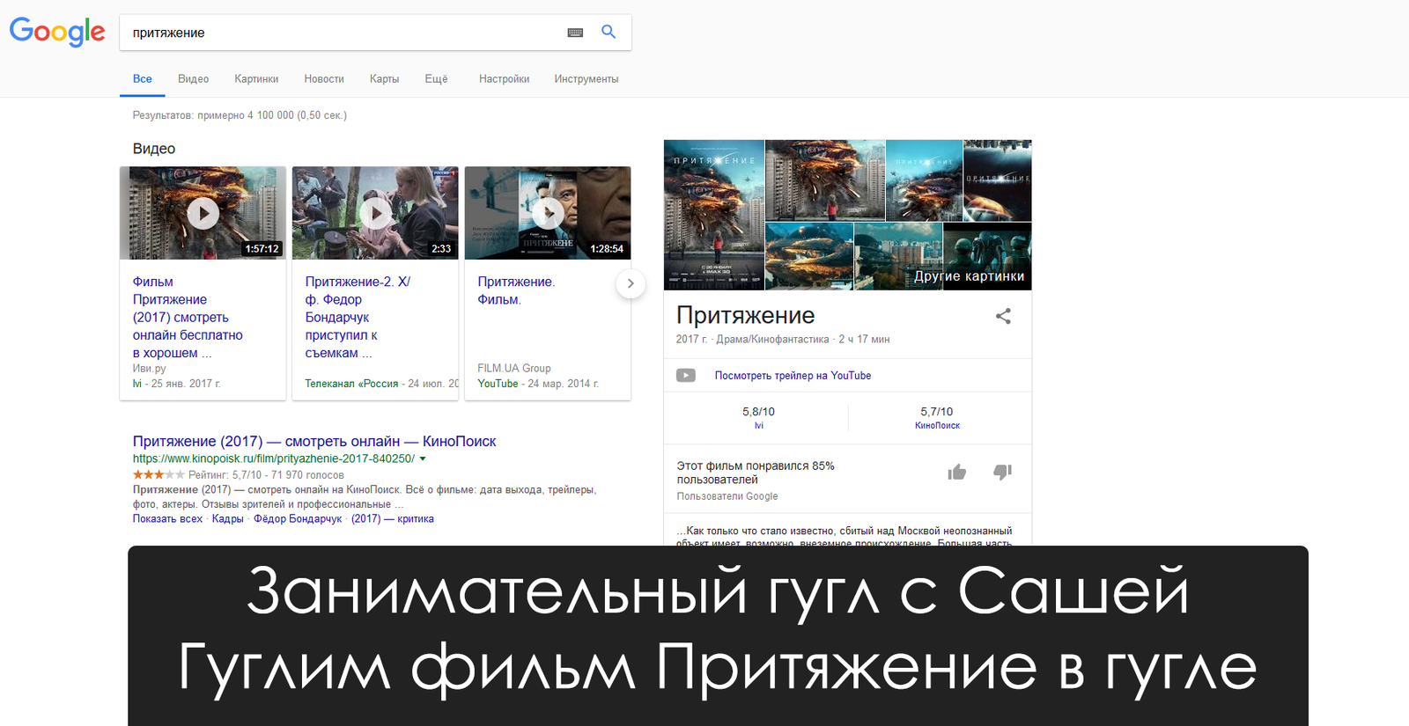Click the text Результатов: примерно 4 100 000
Screen dimensions: 1409x726
(240, 115)
